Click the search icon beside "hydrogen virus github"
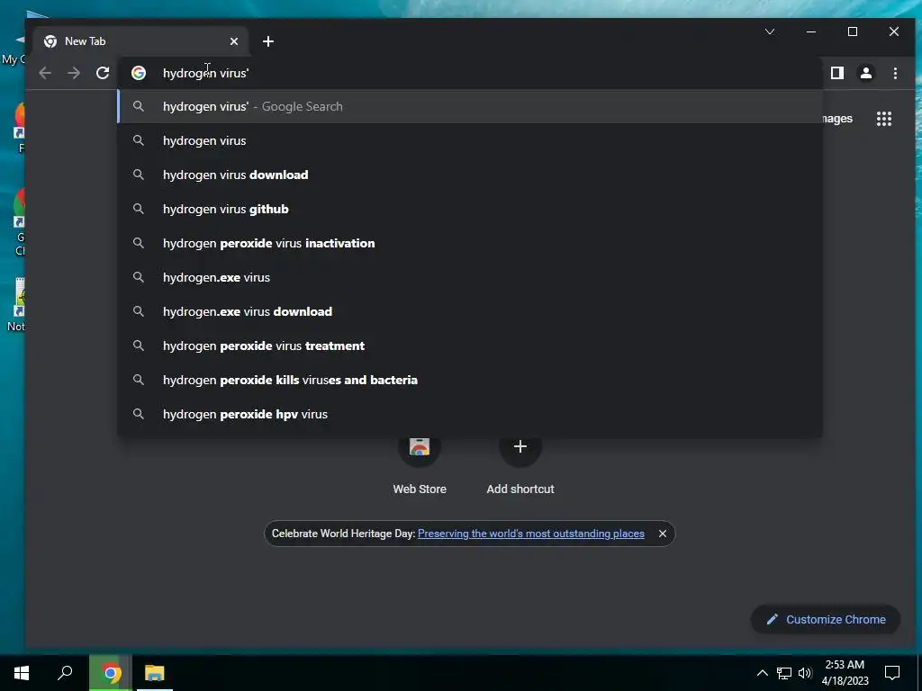The width and height of the screenshot is (922, 691). point(138,209)
